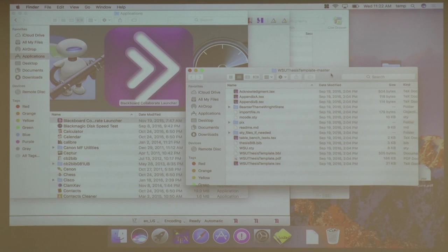Open App Store from the Dock
This screenshot has width=448, height=252.
pyautogui.click(x=221, y=236)
